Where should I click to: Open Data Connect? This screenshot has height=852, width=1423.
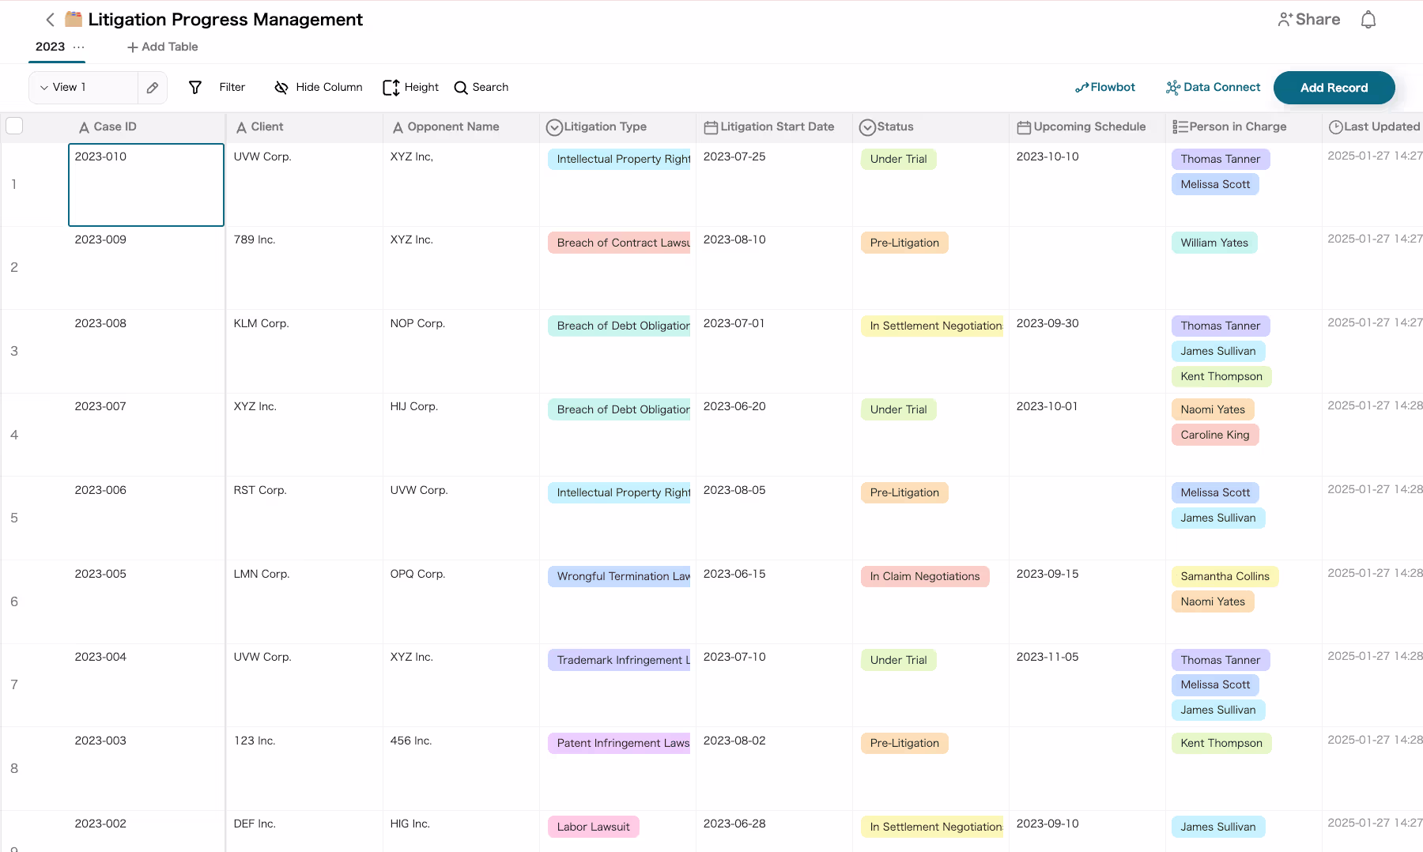1213,88
